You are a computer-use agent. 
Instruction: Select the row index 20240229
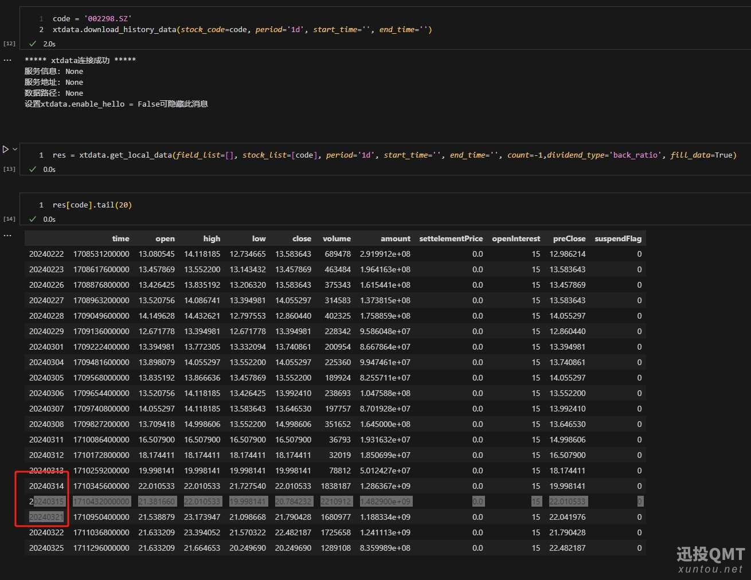tap(46, 331)
